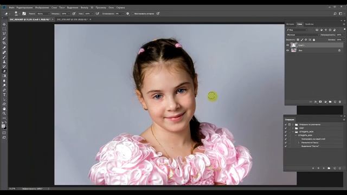Image resolution: width=347 pixels, height=195 pixels.
Task: Select the Brush tool
Action: [x=4, y=57]
